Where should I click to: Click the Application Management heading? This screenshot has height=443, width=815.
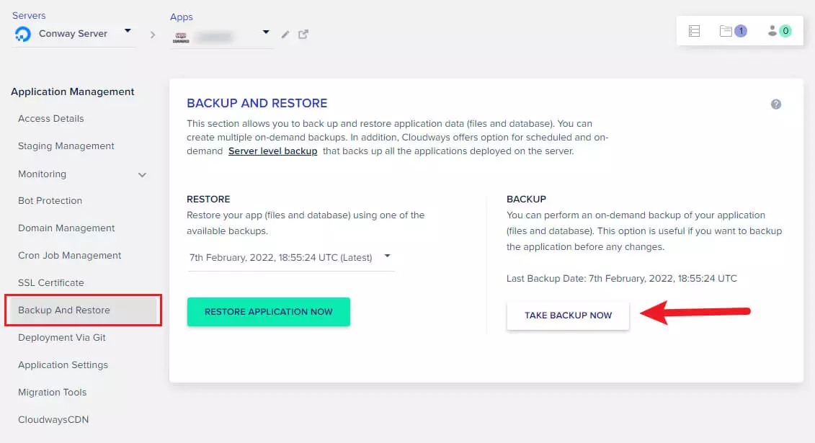tap(72, 92)
